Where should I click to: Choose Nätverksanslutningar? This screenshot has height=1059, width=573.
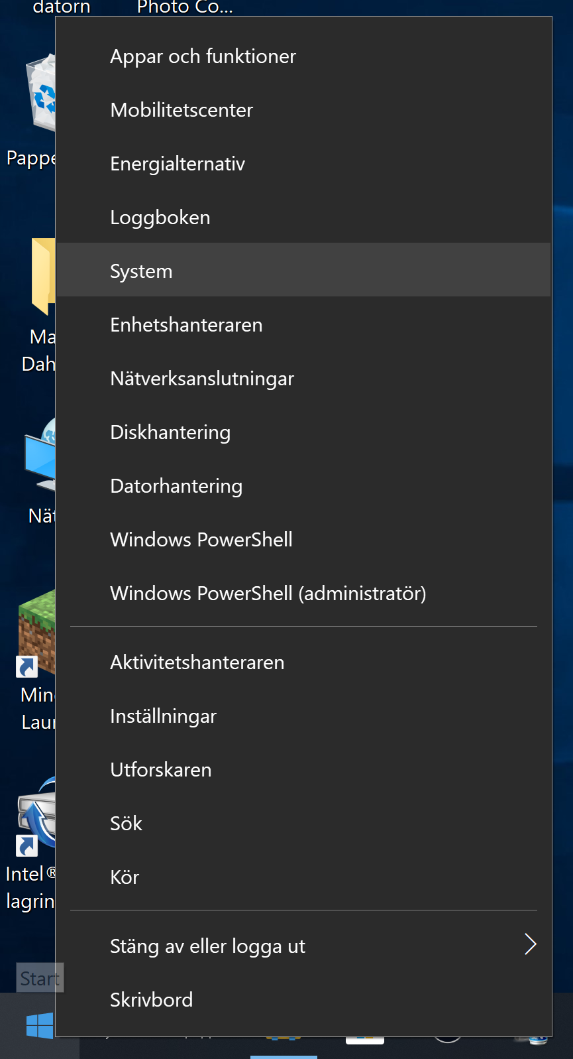(x=303, y=379)
